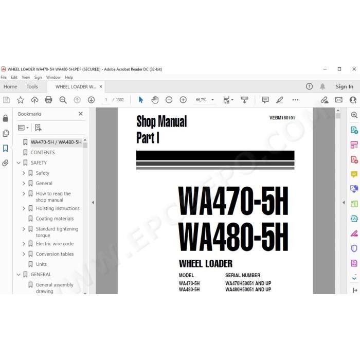Open Create PDF tool in right pane
Screen dimensions: 360x360
354,159
